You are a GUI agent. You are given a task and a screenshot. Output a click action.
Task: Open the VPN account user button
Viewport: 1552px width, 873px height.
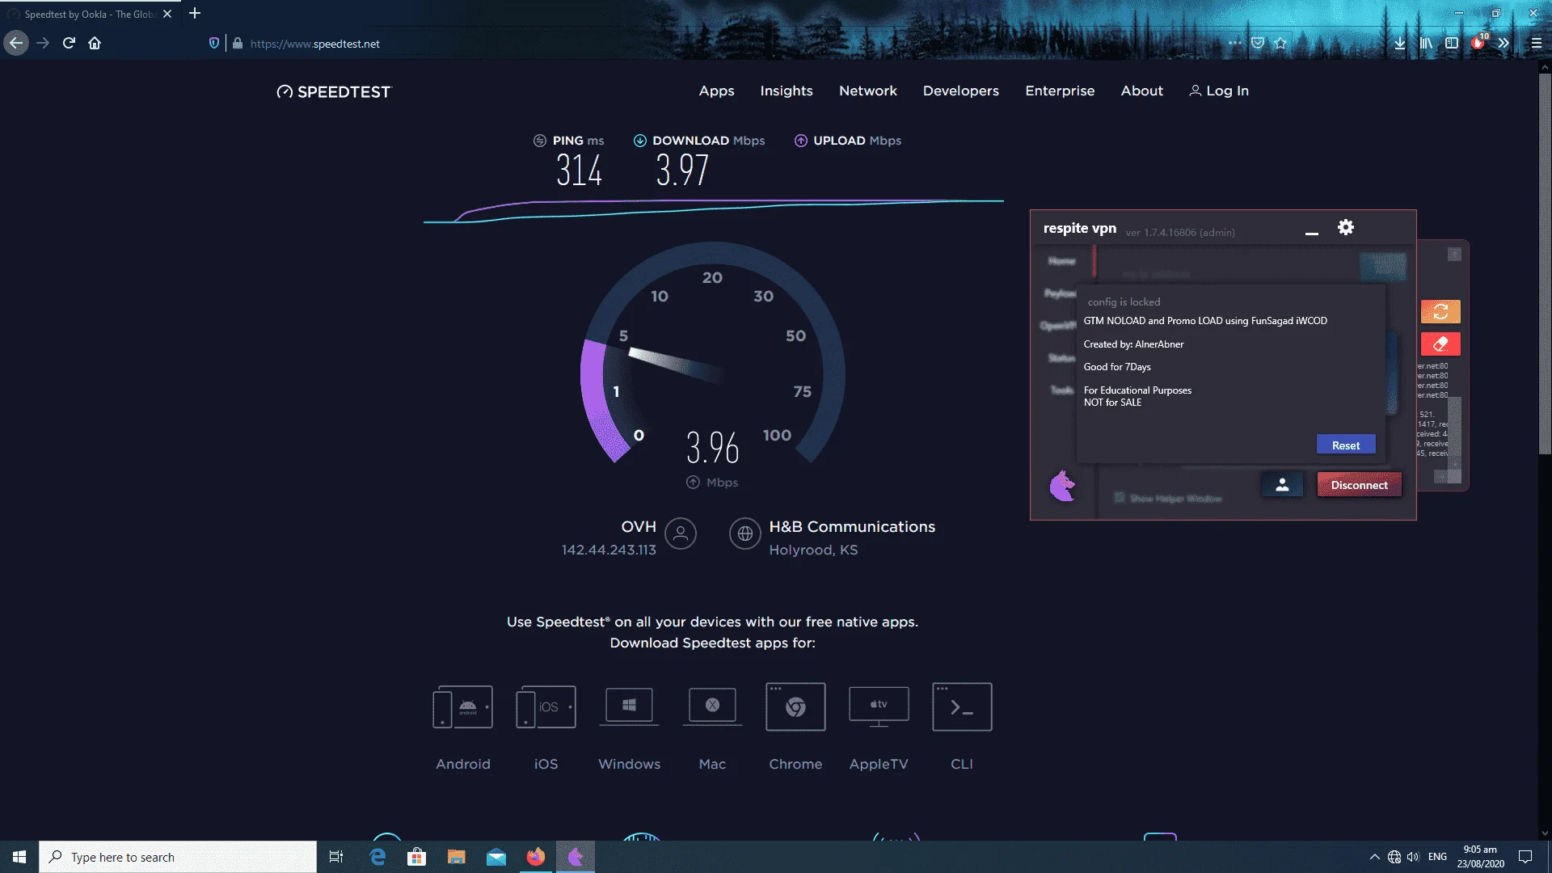tap(1282, 485)
